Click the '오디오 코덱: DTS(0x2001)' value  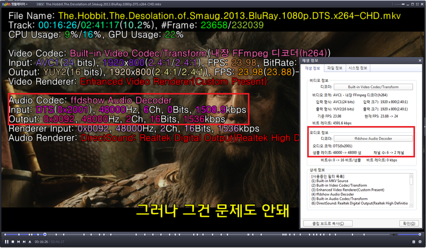coord(333,145)
